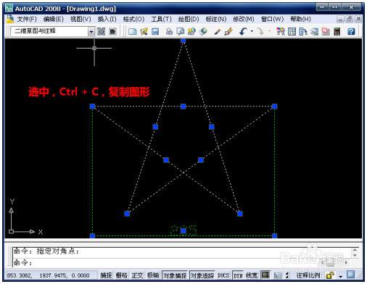The image size is (367, 284).
Task: Click the Save floppy disk icon
Action: click(x=155, y=31)
